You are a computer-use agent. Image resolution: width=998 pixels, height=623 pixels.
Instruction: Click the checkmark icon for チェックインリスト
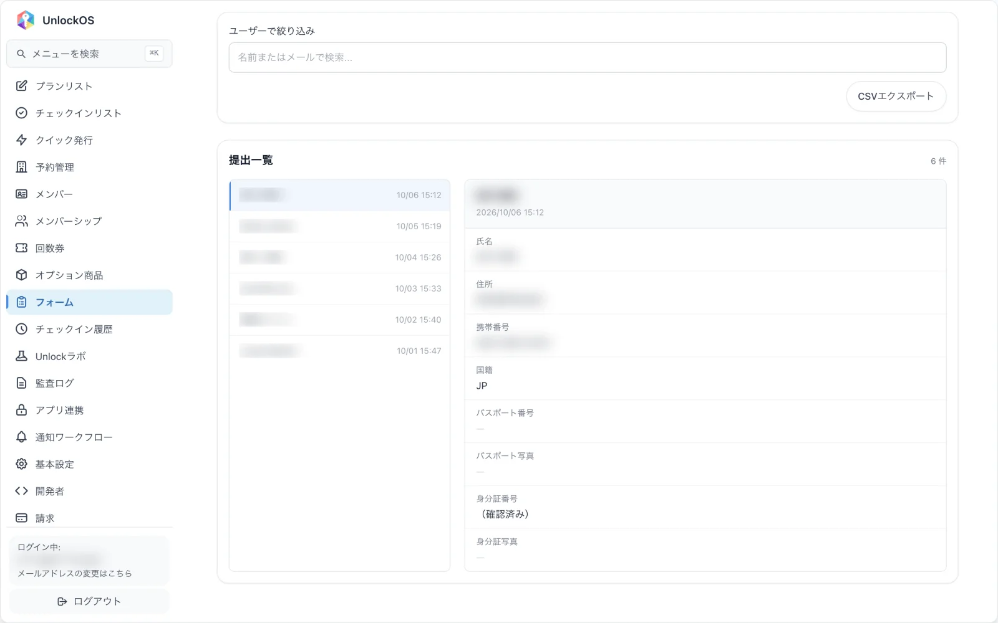(21, 113)
